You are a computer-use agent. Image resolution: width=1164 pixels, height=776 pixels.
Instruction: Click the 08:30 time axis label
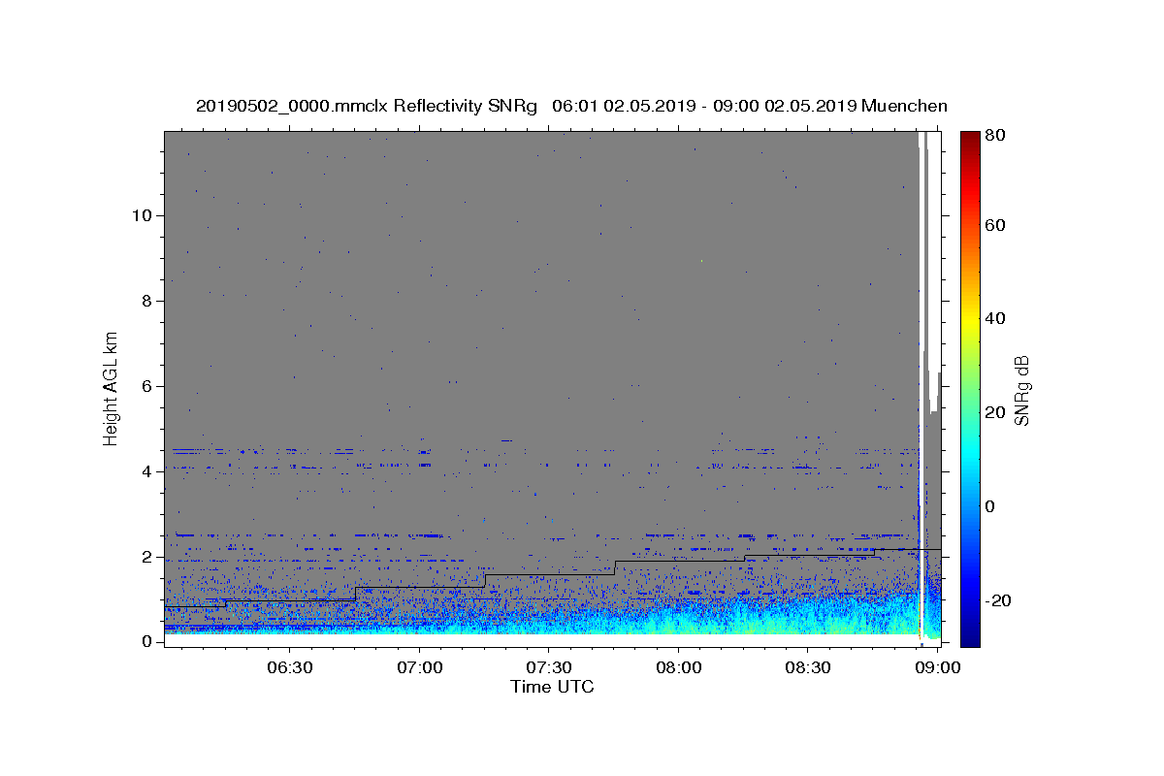[808, 667]
